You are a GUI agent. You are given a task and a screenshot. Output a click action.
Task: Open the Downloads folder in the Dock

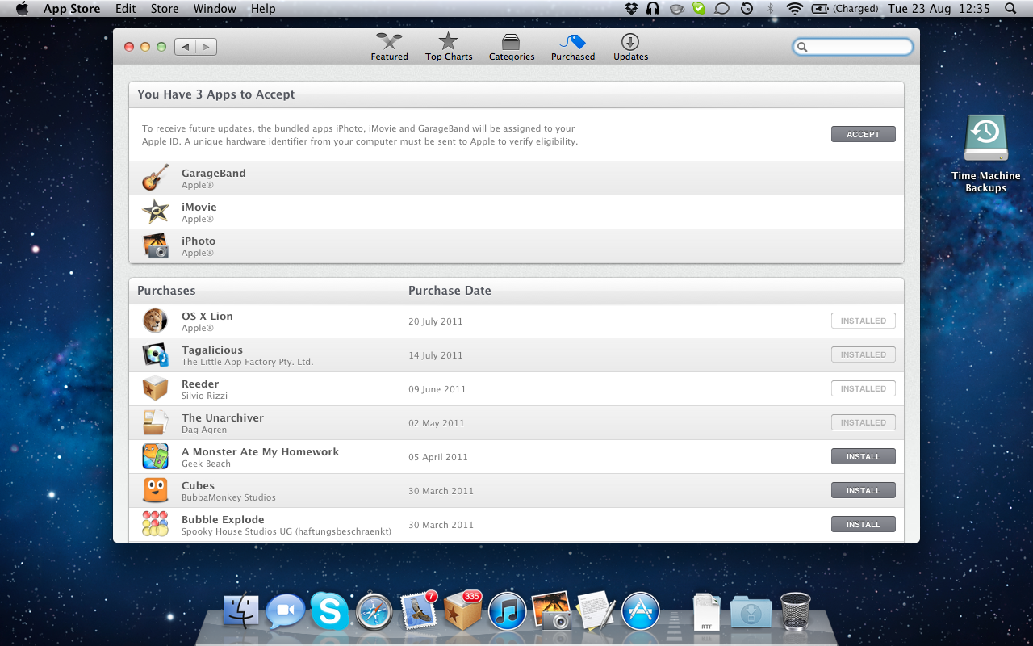(751, 612)
